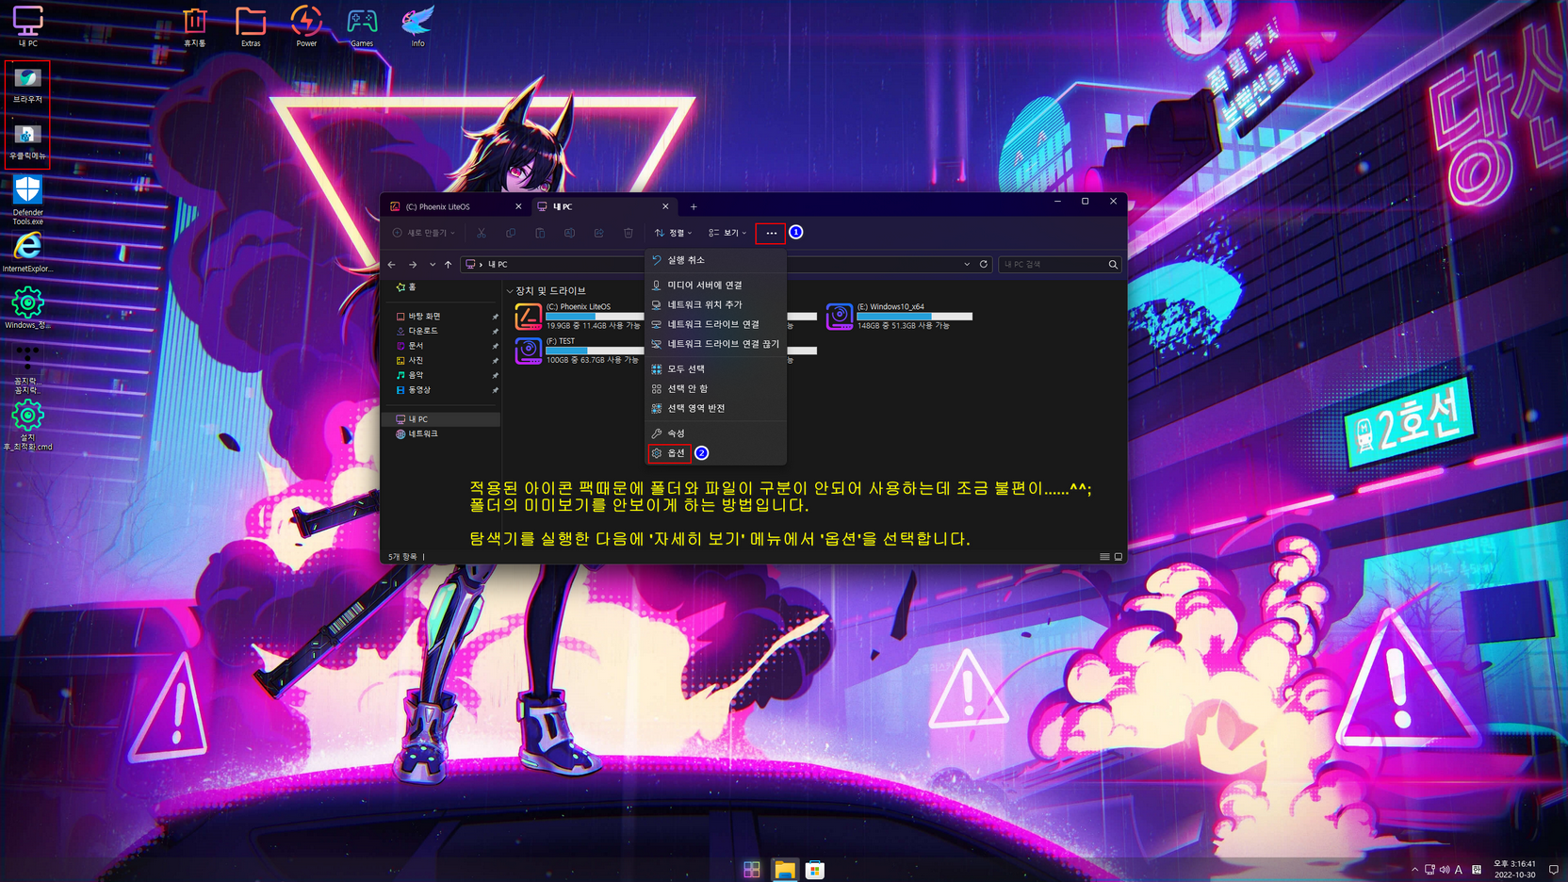The image size is (1568, 882).
Task: Open the Power desktop shortcut
Action: [x=306, y=25]
